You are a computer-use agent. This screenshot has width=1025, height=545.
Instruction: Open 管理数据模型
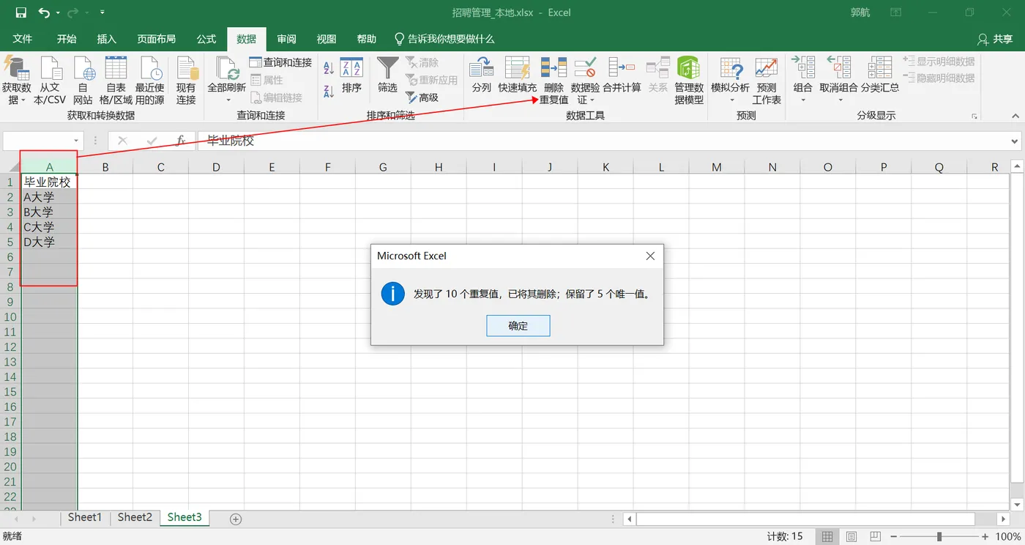689,81
